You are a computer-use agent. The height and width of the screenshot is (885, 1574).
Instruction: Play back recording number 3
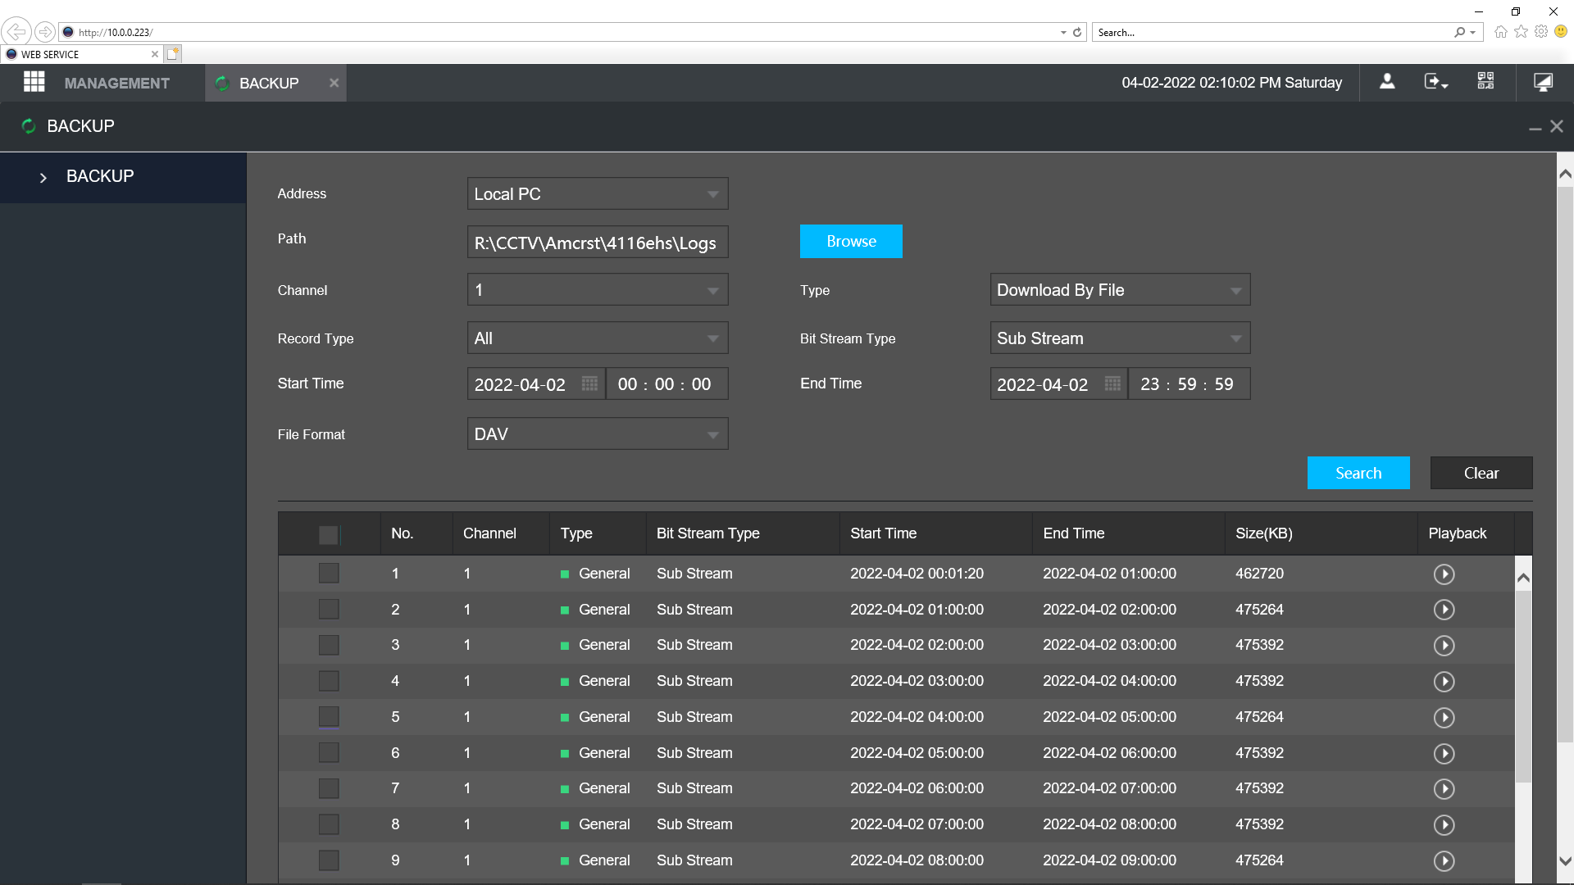[x=1444, y=646]
